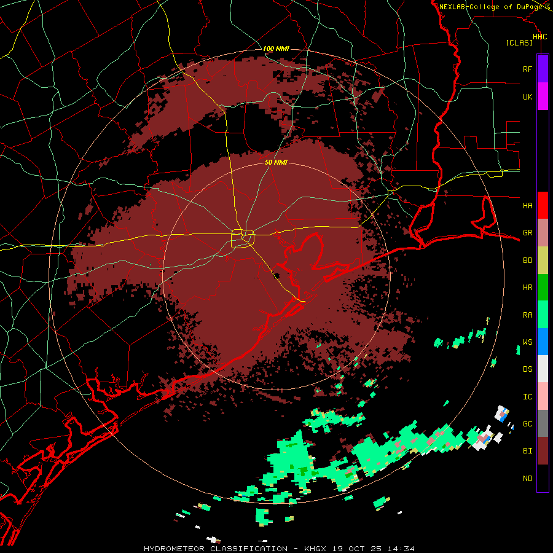The height and width of the screenshot is (553, 553).
Task: Click the "BI" legend label
Action: coord(527,451)
